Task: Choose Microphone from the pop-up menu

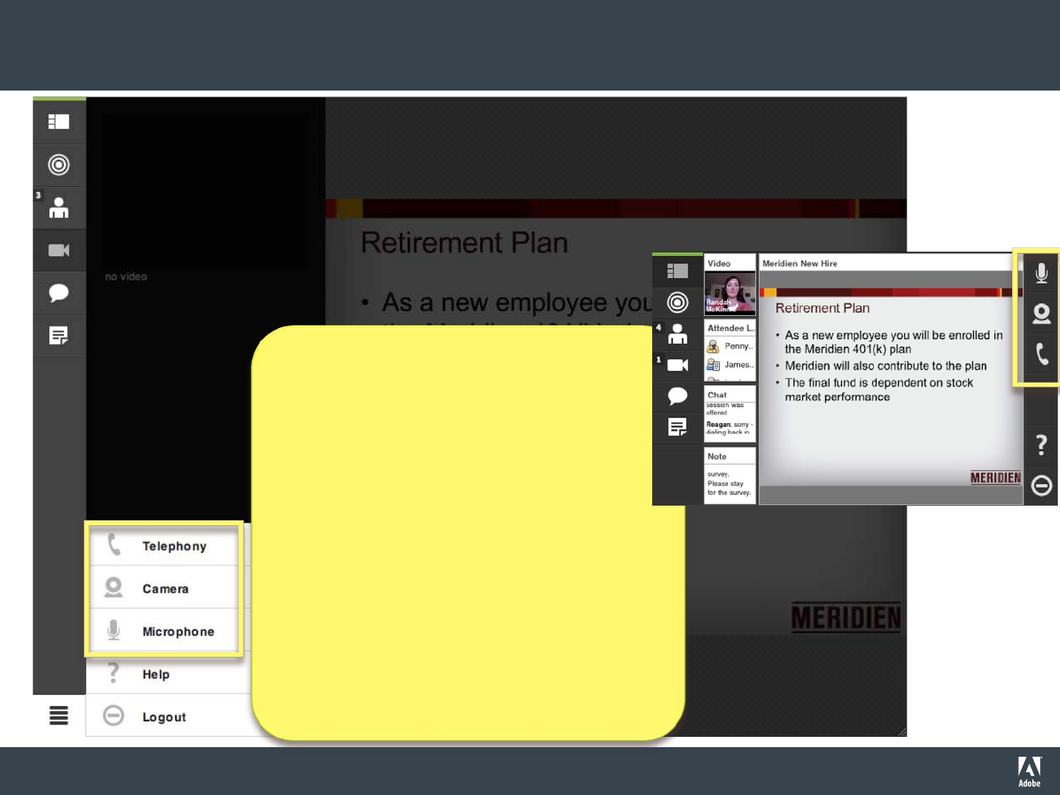Action: coord(164,631)
